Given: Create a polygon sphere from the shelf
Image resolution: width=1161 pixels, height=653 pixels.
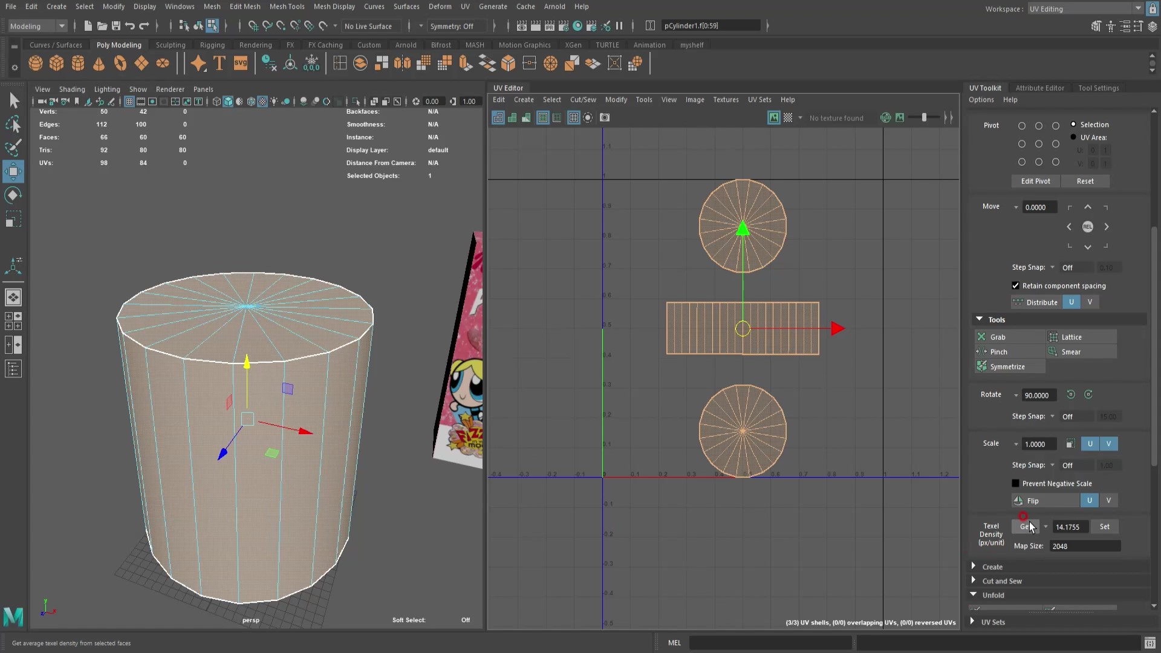Looking at the screenshot, I should (x=36, y=63).
